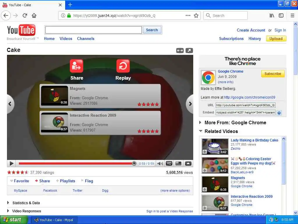Add the related Magnets video to queue
Viewport: 298px width, 224px height.
click(205, 189)
